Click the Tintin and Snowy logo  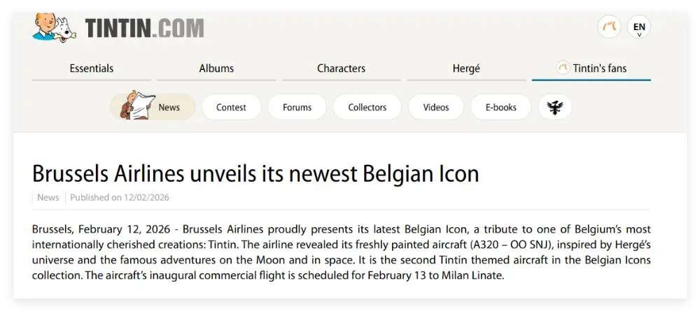point(55,27)
